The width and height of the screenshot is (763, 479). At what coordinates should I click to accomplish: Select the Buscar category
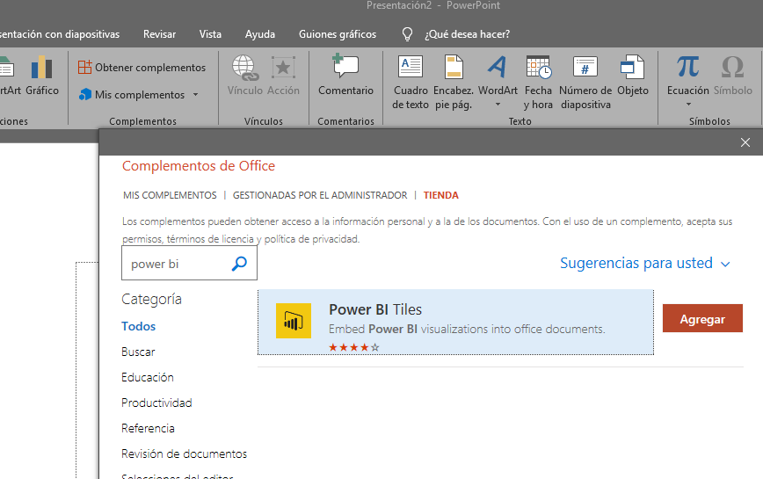click(x=138, y=352)
